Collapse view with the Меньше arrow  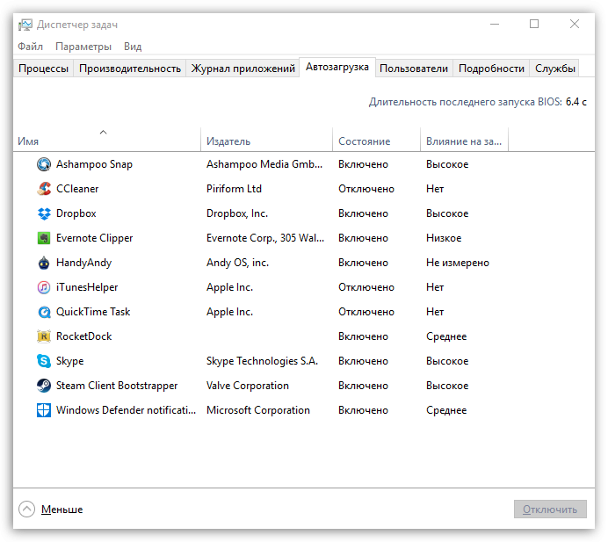click(x=26, y=509)
